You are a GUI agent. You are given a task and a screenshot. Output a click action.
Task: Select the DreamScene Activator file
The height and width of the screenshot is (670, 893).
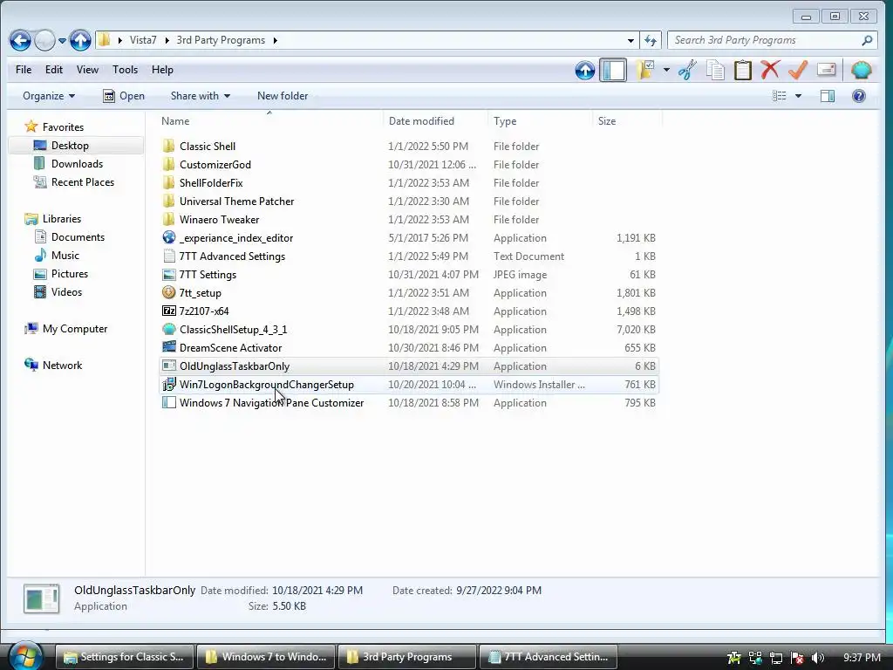pos(409,347)
